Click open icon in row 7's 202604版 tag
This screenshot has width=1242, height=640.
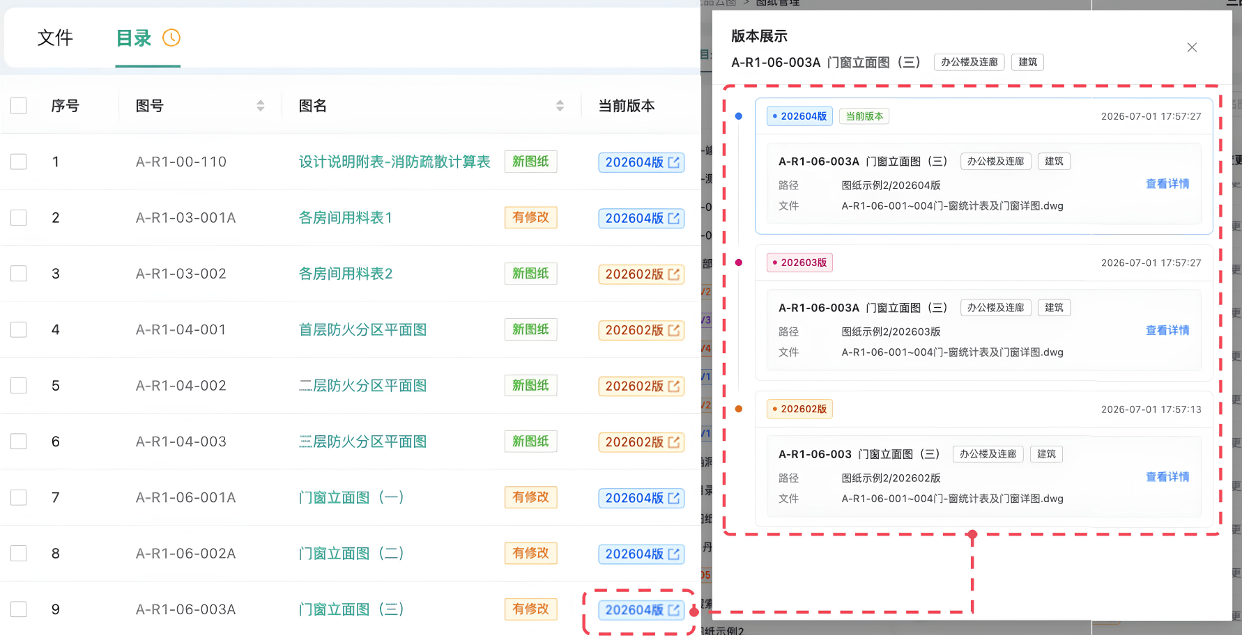(x=674, y=498)
